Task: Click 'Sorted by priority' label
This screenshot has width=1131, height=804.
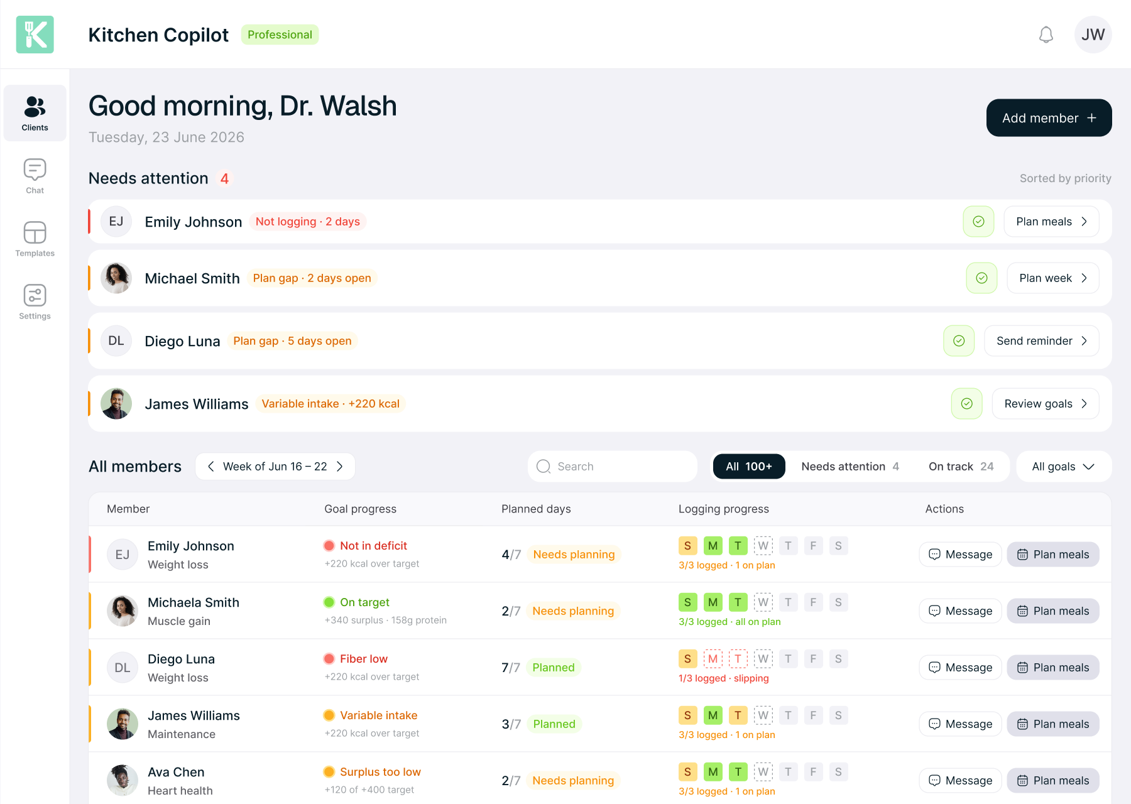Action: (1066, 178)
